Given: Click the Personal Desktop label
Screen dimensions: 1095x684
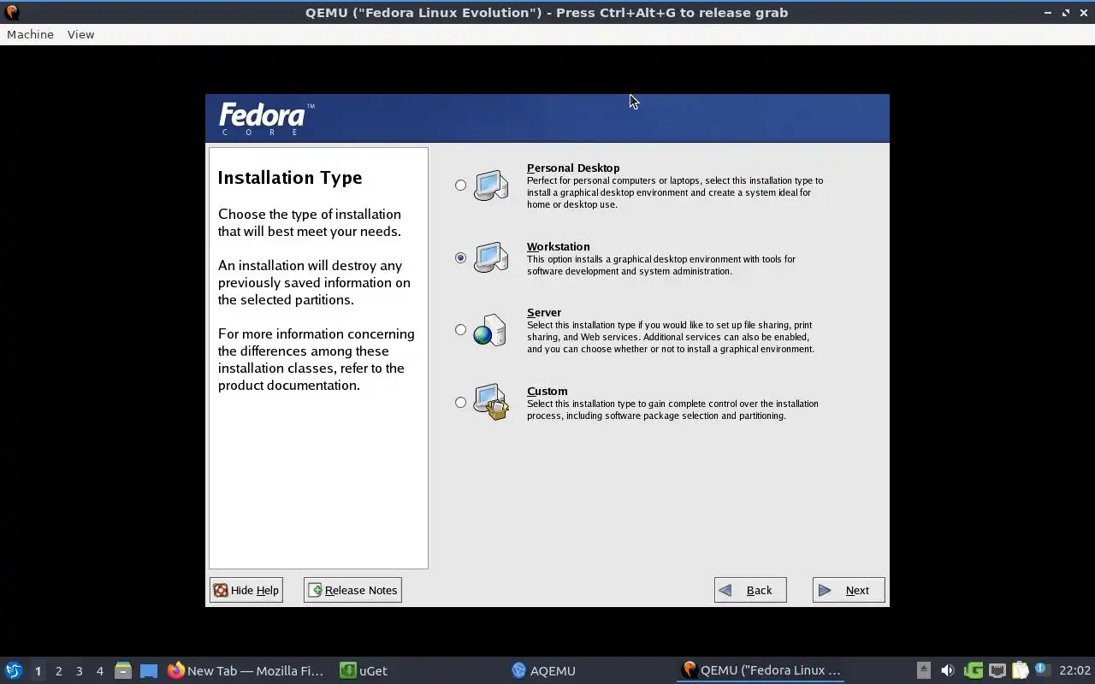Looking at the screenshot, I should [x=573, y=168].
